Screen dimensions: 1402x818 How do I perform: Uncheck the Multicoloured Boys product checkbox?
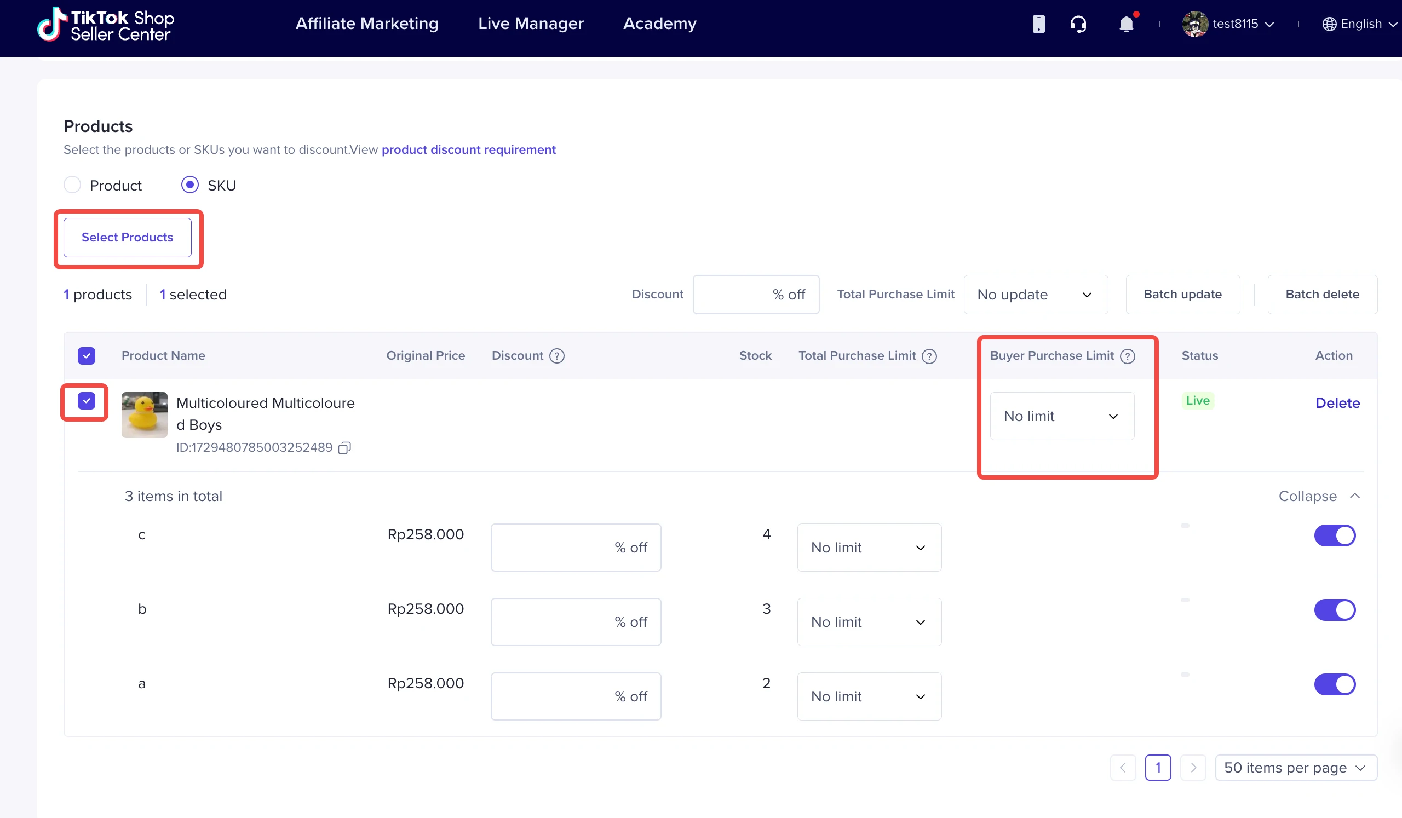coord(86,401)
